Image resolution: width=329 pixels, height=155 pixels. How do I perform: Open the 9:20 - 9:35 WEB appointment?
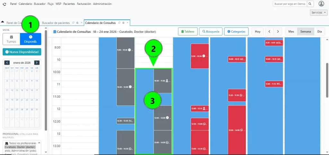[x=274, y=43]
